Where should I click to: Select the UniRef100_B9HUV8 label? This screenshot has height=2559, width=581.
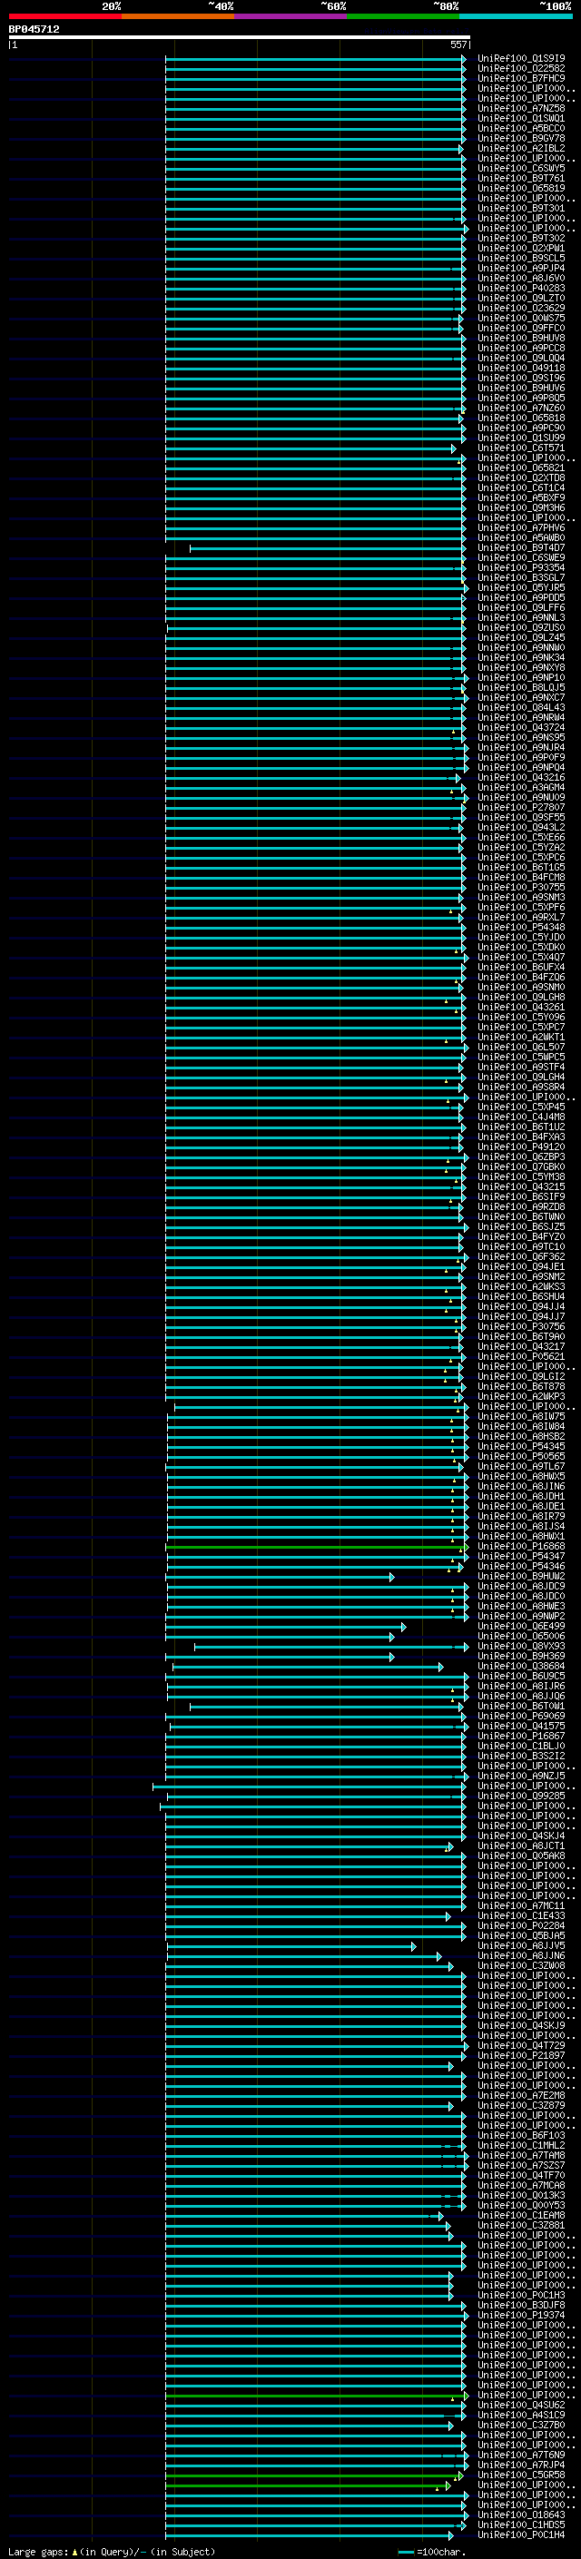pyautogui.click(x=521, y=338)
